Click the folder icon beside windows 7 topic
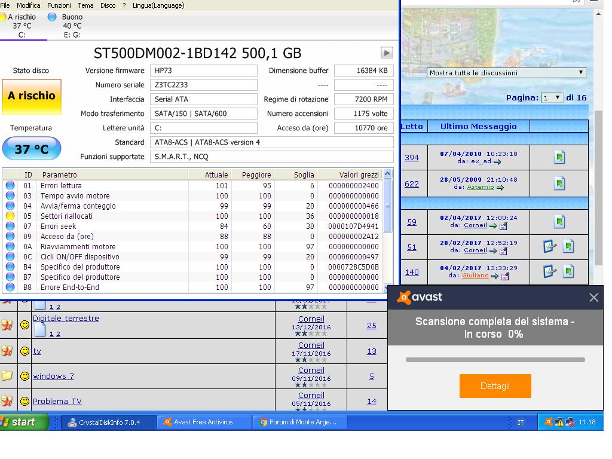This screenshot has width=612, height=459. coord(7,376)
